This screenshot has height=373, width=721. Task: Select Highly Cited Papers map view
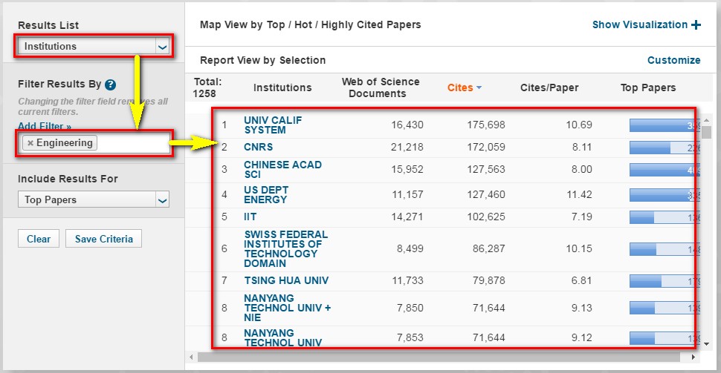(x=371, y=24)
